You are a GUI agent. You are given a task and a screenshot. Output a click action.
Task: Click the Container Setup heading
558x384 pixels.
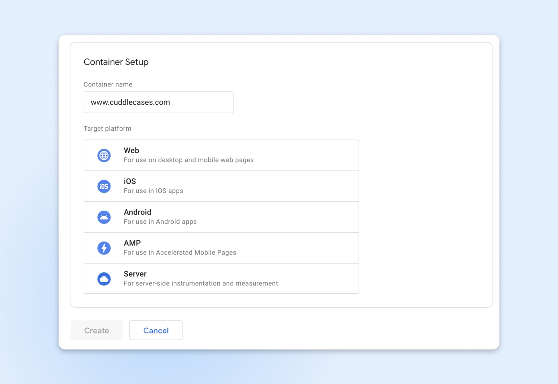[x=116, y=62]
